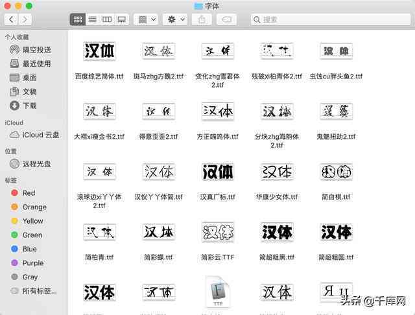Select 简超粗黑.ttf font file icon

point(277,232)
